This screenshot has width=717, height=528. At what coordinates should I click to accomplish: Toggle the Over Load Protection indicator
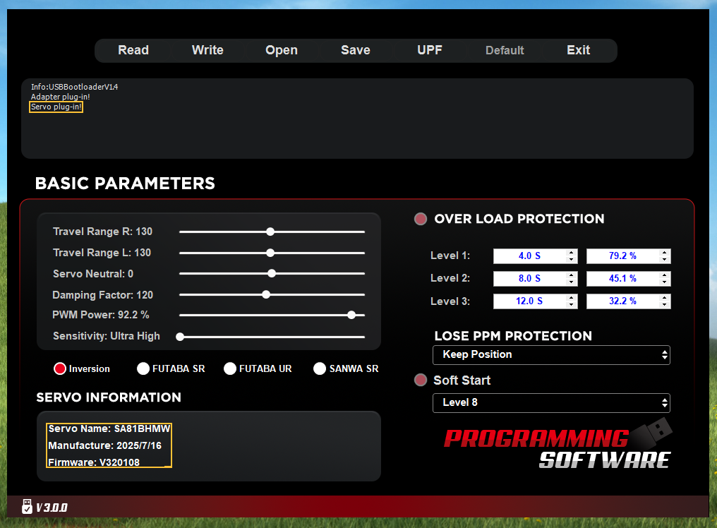pyautogui.click(x=421, y=219)
